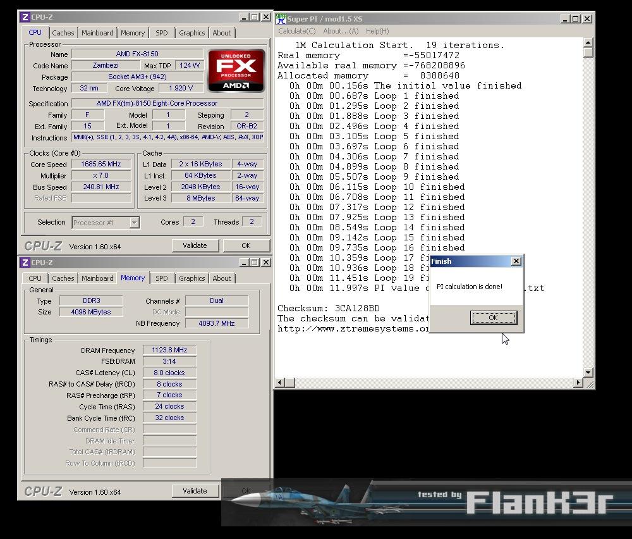This screenshot has height=539, width=632.
Task: Click the 8.0 clocks CAS Latency value
Action: pos(169,373)
